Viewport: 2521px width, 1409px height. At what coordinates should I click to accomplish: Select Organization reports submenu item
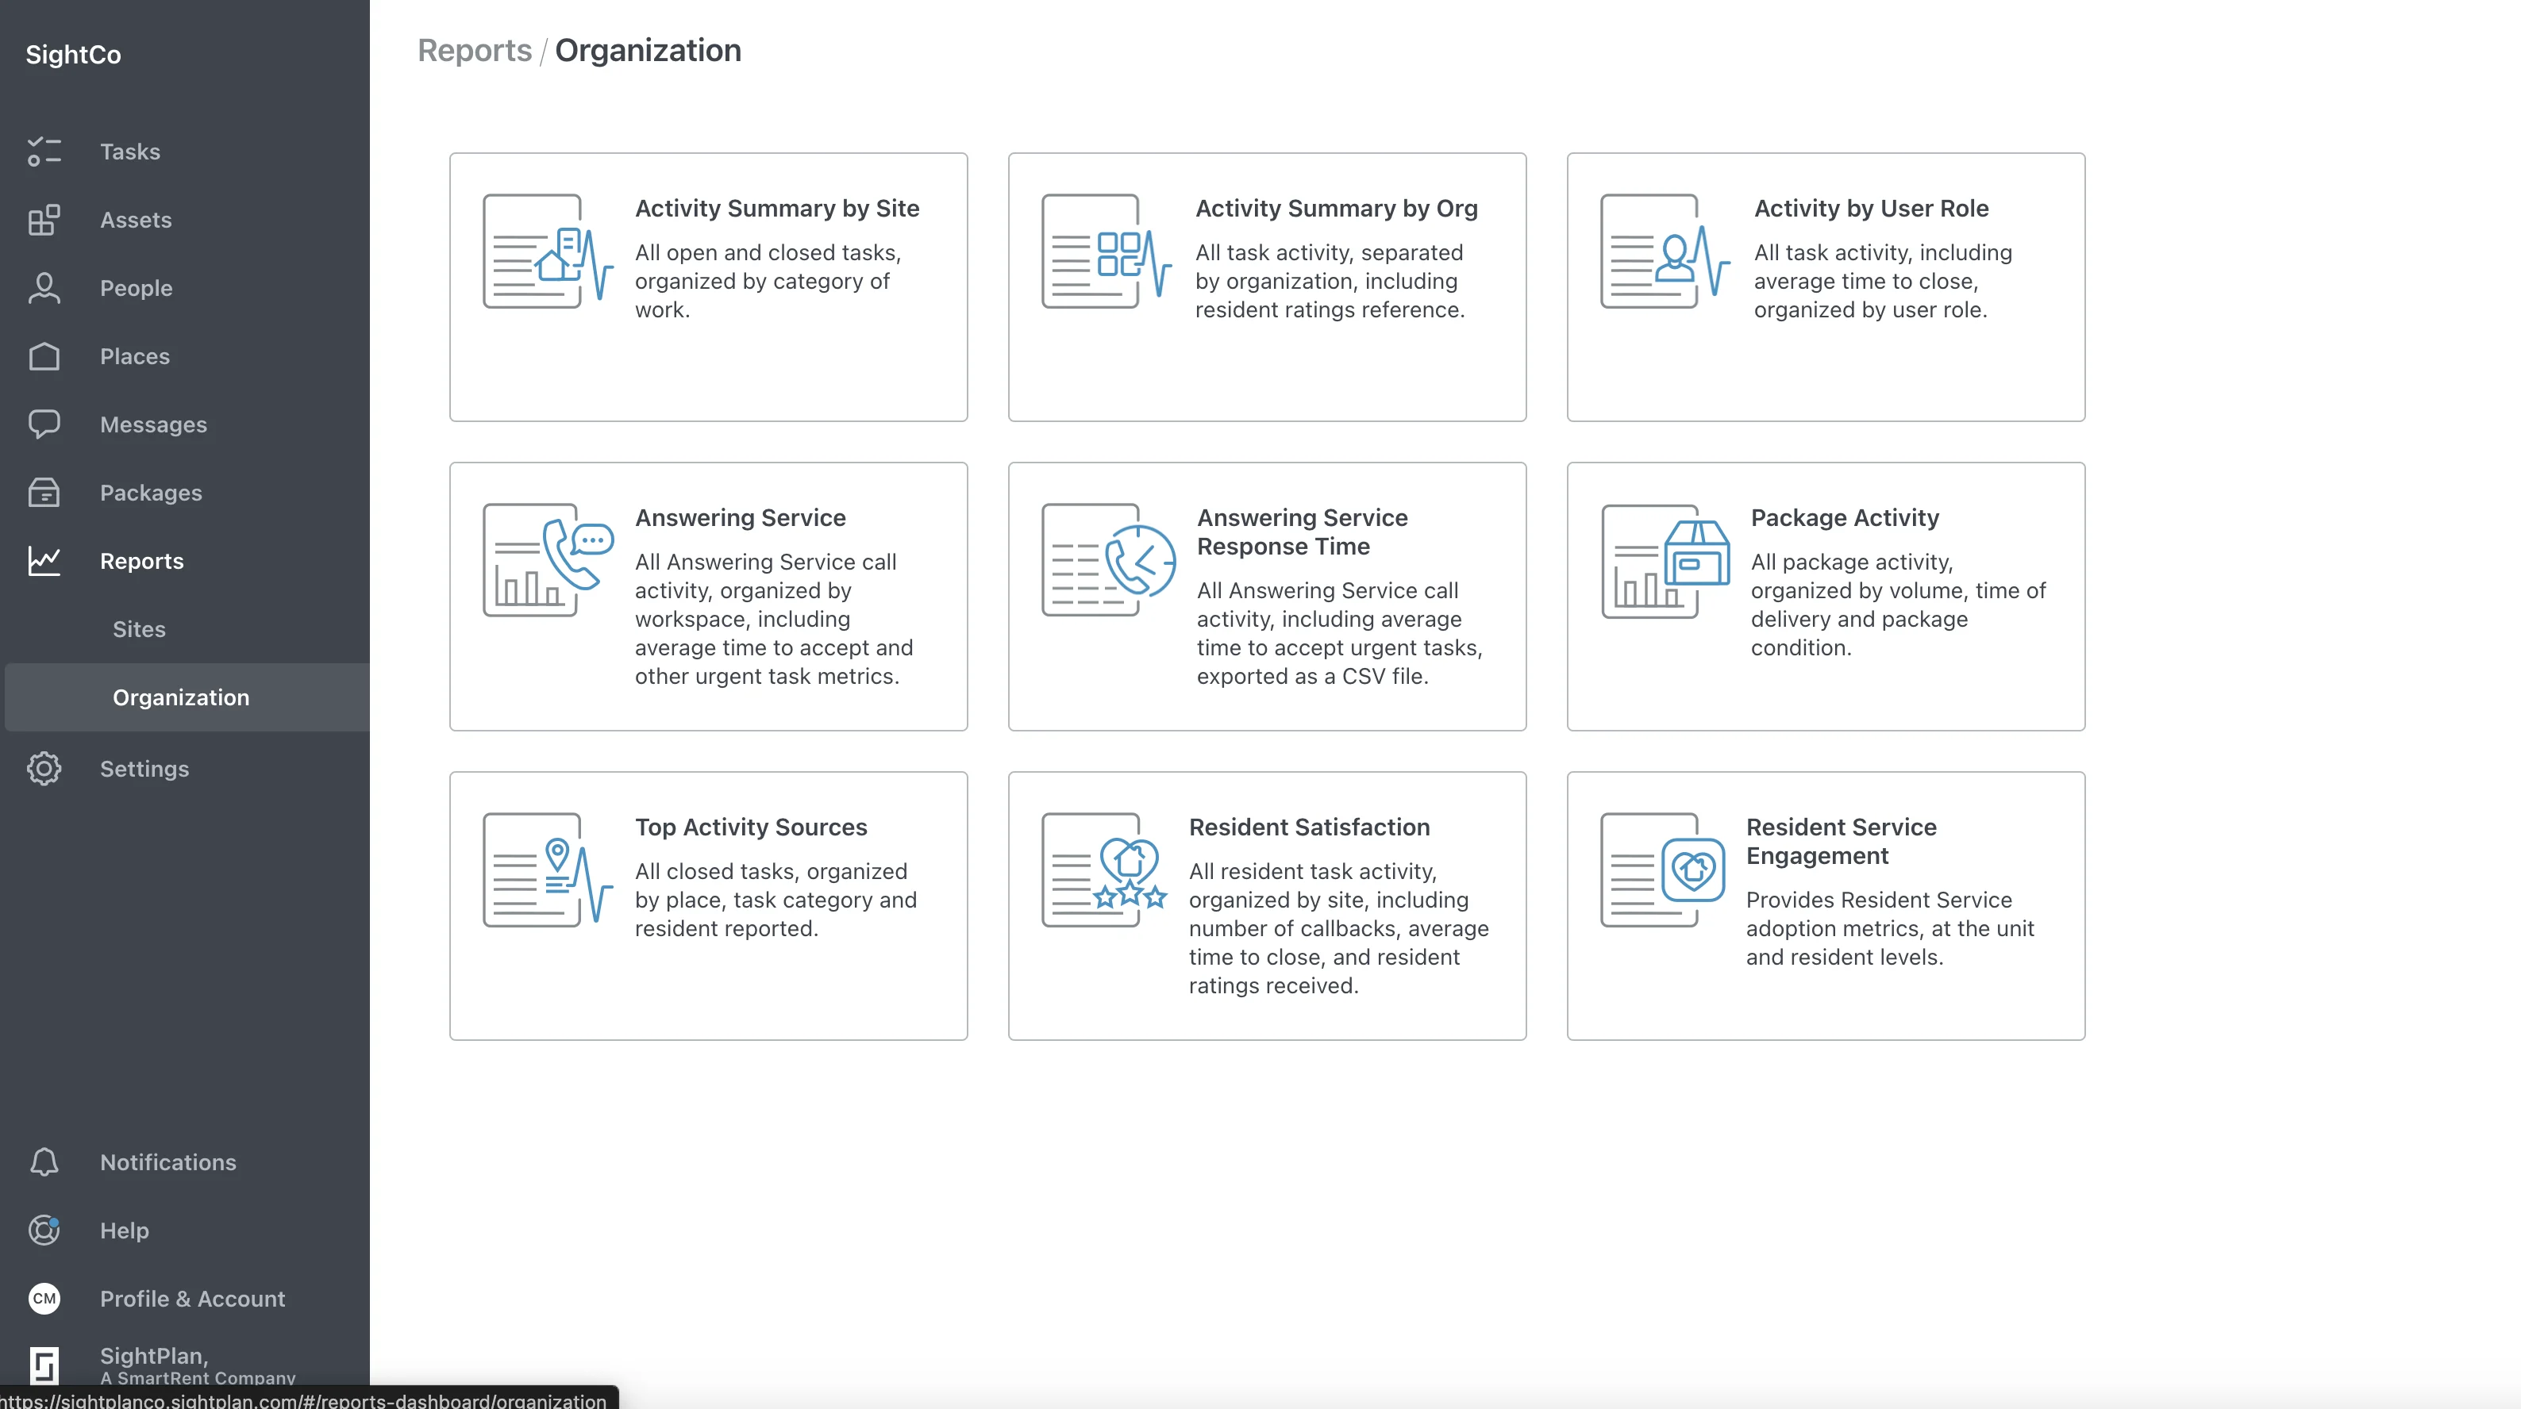(181, 697)
